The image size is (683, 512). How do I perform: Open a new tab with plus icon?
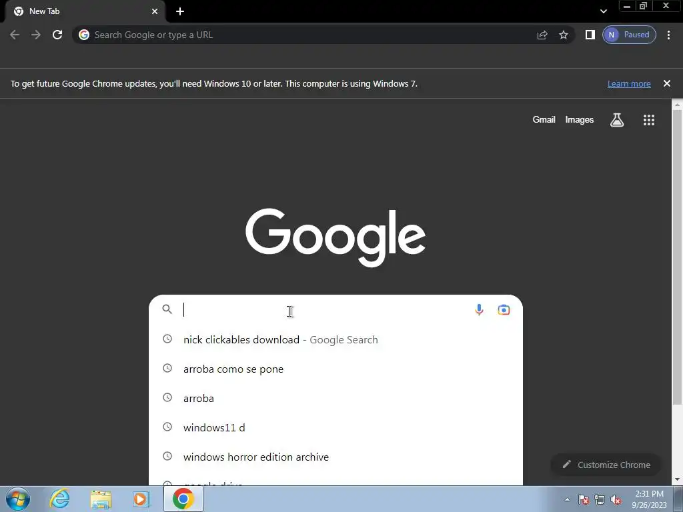click(180, 11)
